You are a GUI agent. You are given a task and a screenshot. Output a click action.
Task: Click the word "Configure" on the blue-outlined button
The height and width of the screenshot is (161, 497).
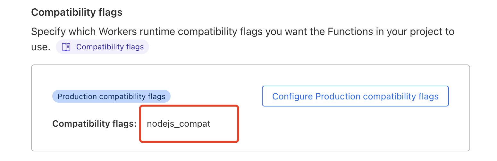click(292, 96)
